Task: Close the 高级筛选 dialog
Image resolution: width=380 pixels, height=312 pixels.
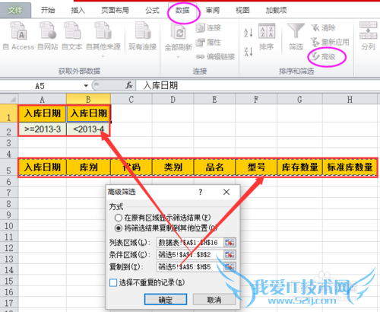Action: pos(226,192)
